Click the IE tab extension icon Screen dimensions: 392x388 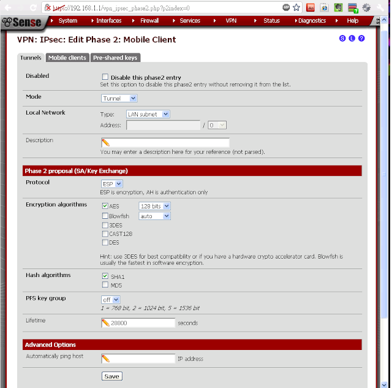[x=324, y=7]
